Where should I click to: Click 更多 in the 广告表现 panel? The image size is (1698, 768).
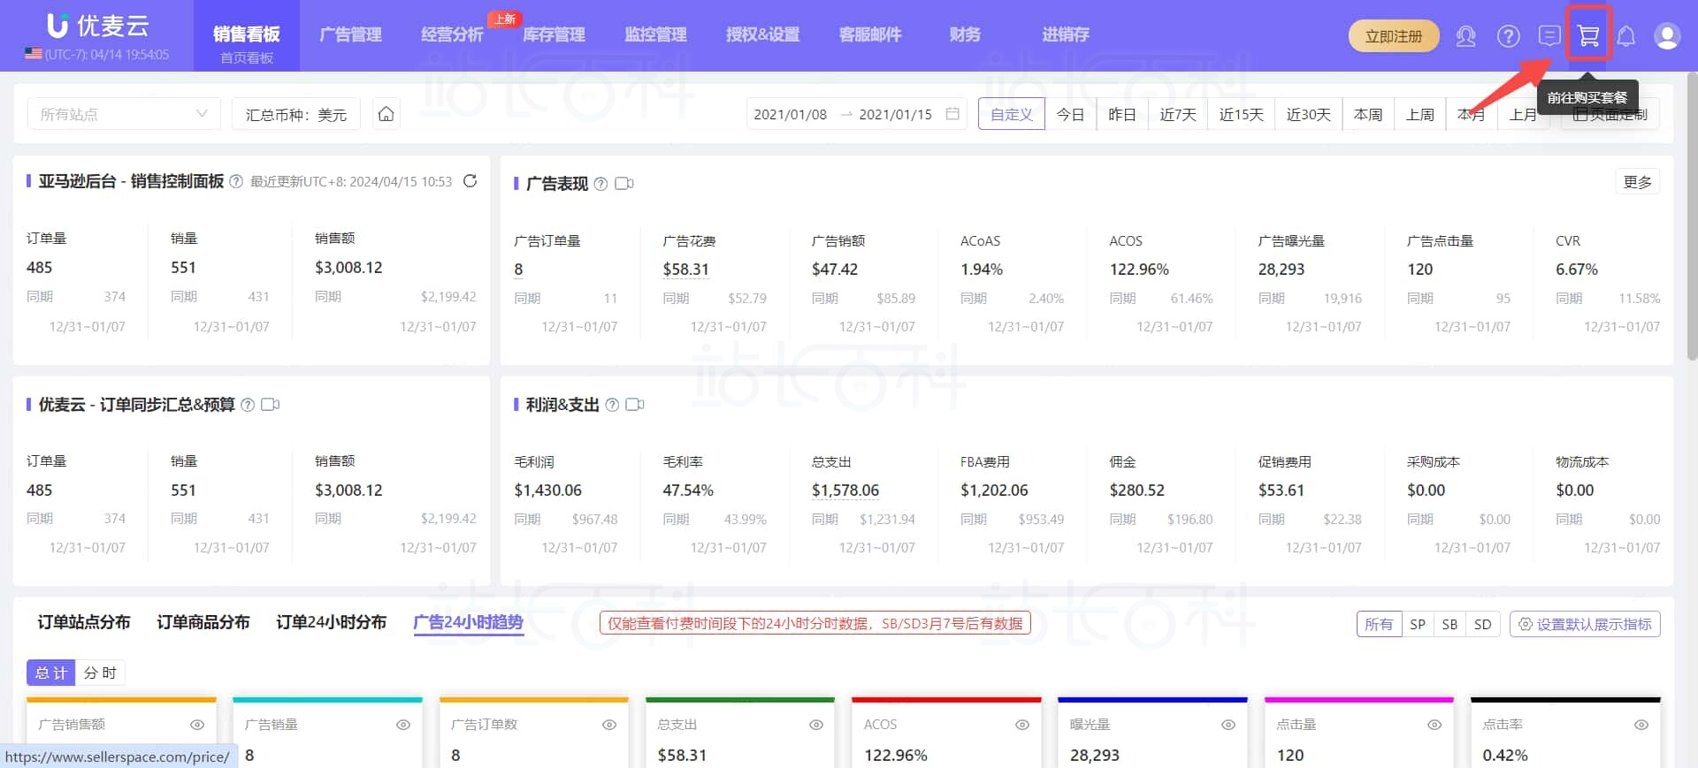[1638, 182]
